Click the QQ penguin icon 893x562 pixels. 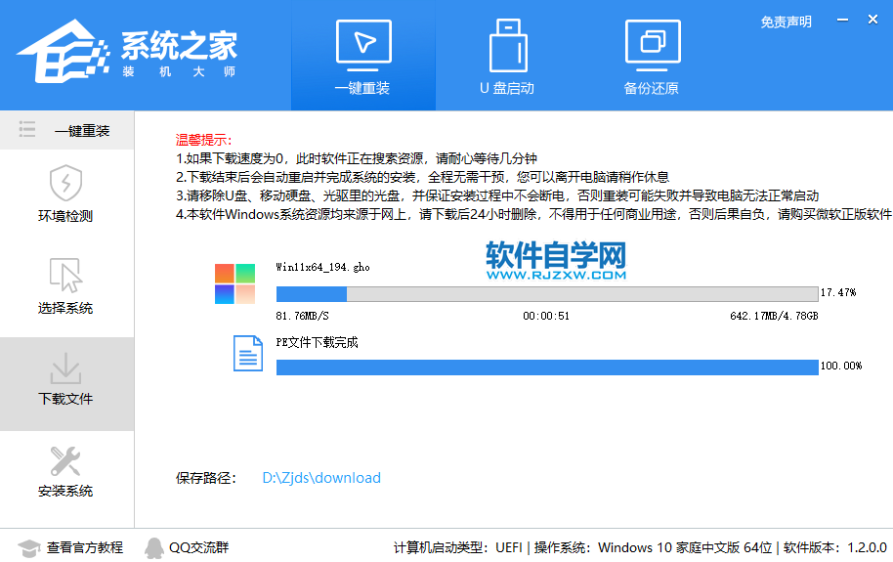[x=153, y=548]
